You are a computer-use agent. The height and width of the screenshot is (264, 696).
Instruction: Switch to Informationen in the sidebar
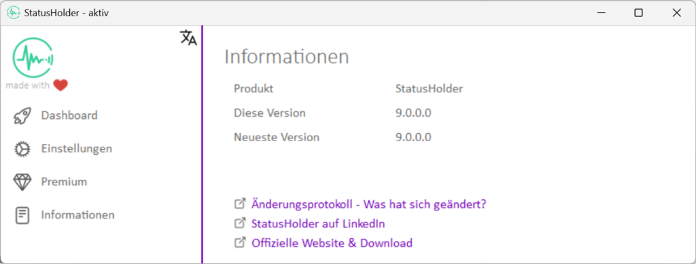click(x=77, y=215)
